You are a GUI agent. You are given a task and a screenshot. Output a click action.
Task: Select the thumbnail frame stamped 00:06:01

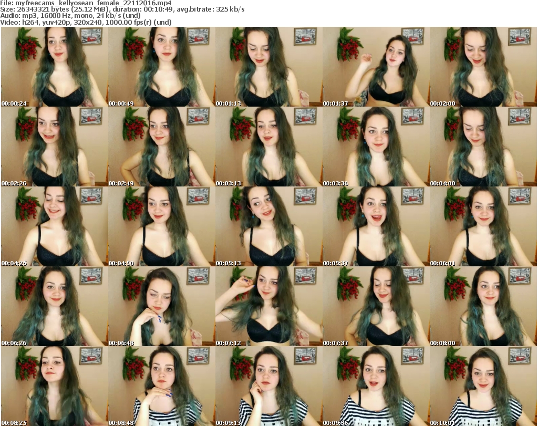tap(483, 227)
